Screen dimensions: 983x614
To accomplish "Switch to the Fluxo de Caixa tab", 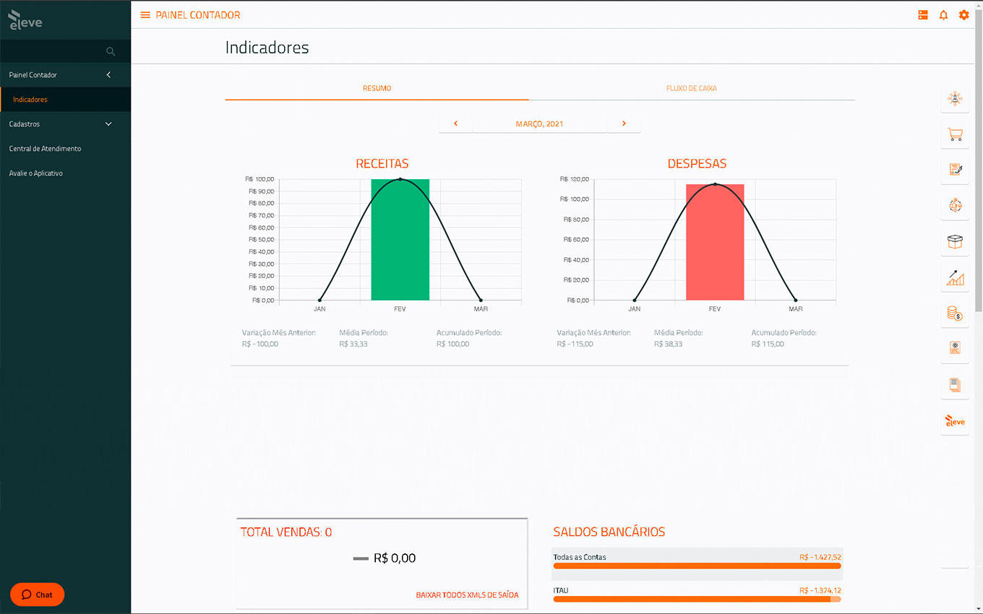I will coord(691,88).
